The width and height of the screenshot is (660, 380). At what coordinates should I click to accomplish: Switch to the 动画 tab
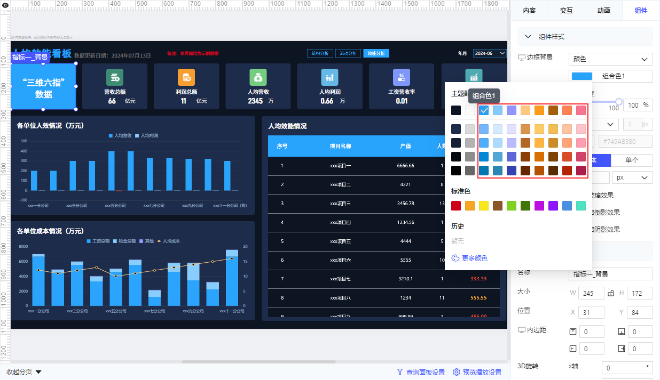(604, 11)
